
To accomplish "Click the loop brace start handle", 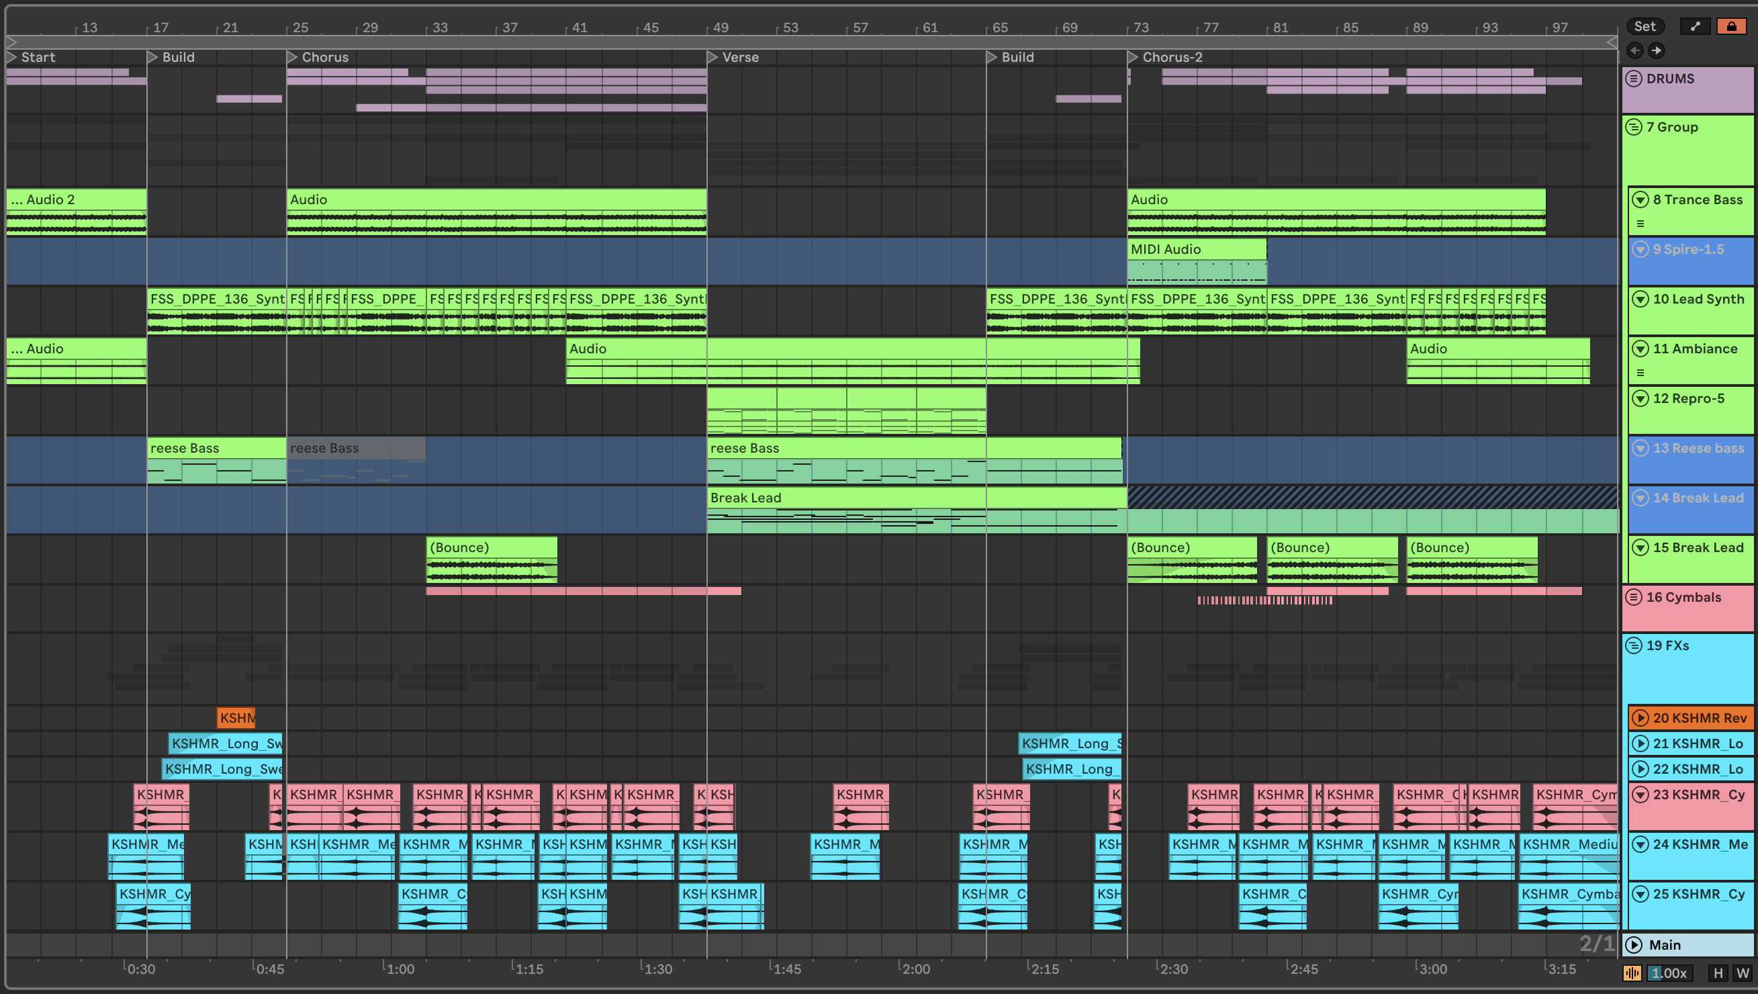I will coord(11,42).
